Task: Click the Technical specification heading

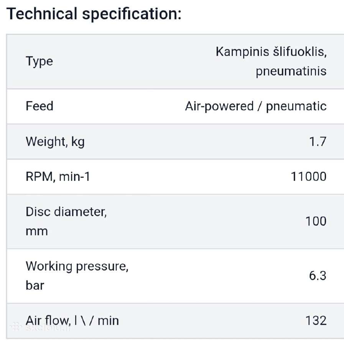Action: (94, 14)
